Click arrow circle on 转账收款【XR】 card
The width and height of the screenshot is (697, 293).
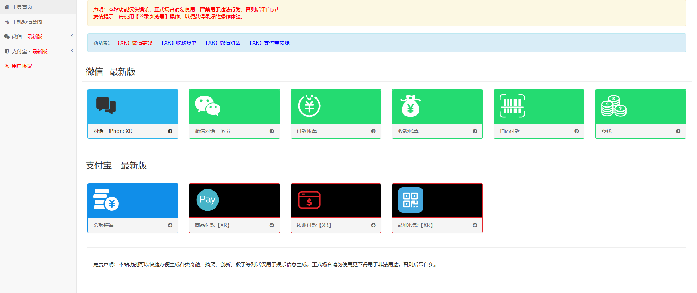(x=475, y=225)
